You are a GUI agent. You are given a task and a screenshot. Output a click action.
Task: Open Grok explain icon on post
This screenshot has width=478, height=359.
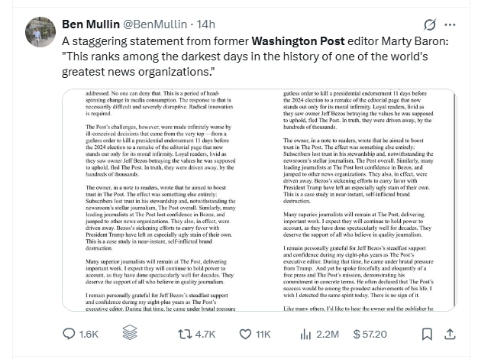[x=430, y=24]
